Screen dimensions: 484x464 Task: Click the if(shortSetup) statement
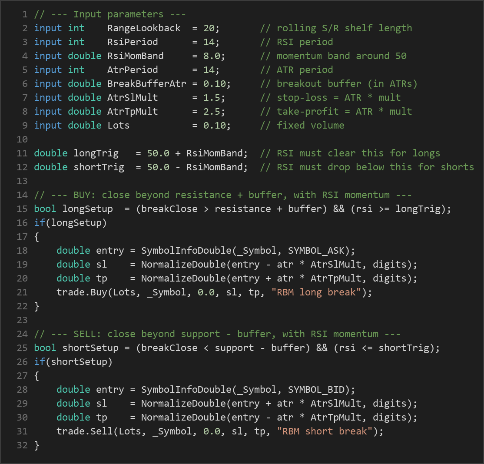[x=73, y=362]
